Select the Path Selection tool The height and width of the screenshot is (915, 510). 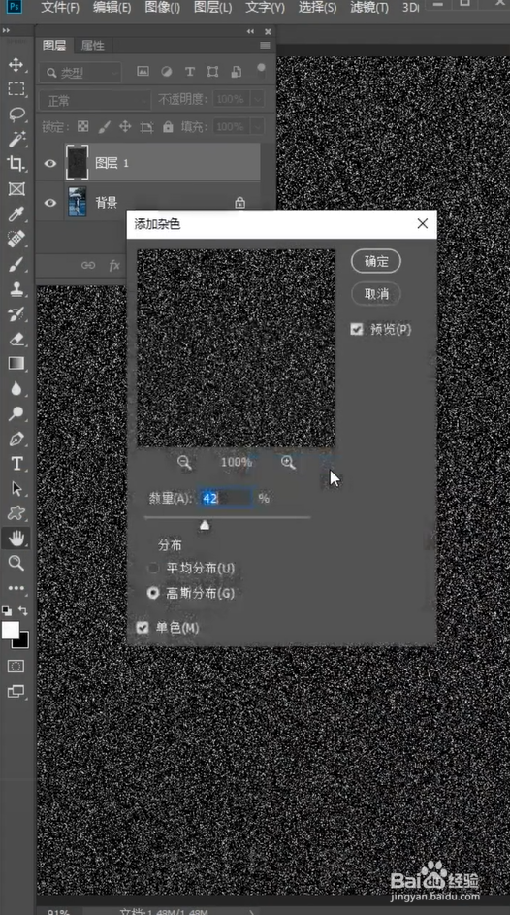coord(16,488)
